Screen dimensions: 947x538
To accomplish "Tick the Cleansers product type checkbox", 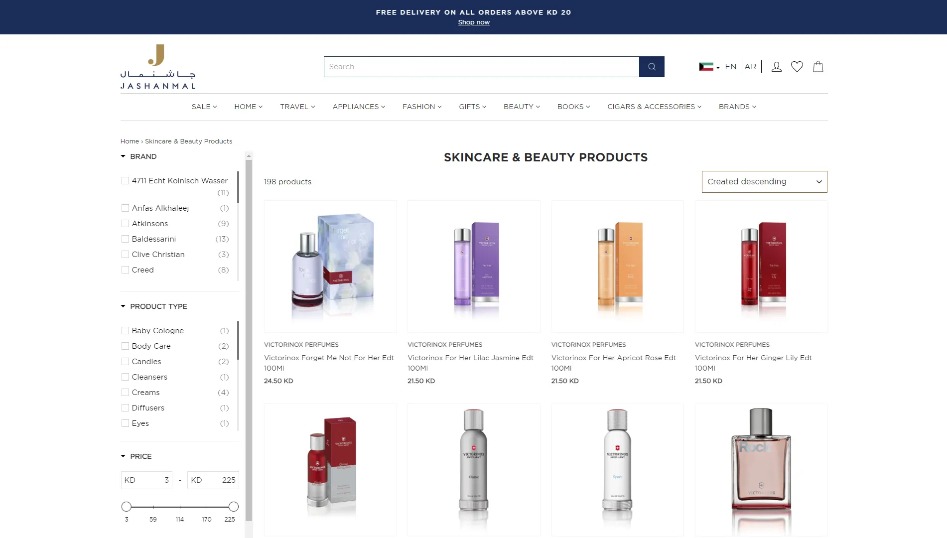I will coord(125,377).
